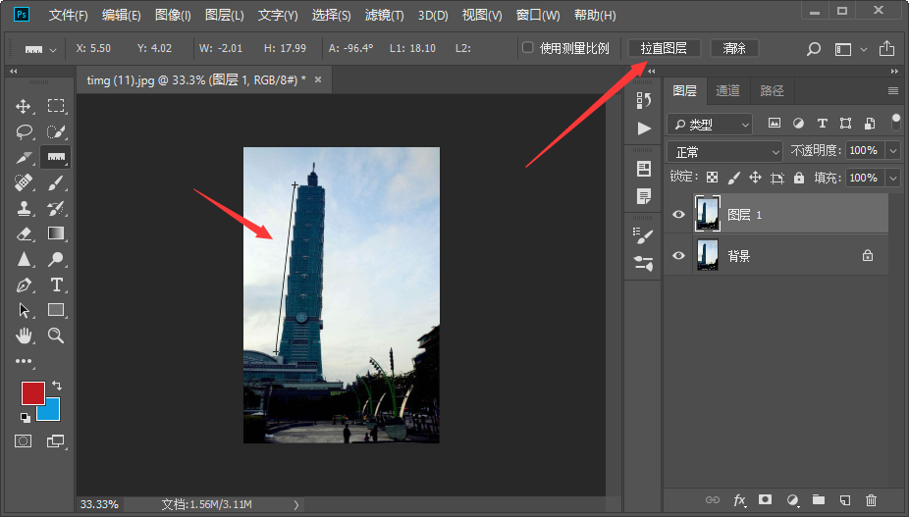Select the Sharpen/Blur triangle tool
This screenshot has height=517, width=909.
24,259
